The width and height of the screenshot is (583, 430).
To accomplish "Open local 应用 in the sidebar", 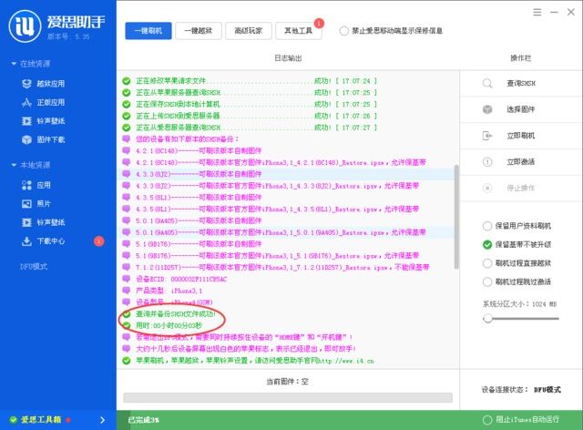I will 36,185.
